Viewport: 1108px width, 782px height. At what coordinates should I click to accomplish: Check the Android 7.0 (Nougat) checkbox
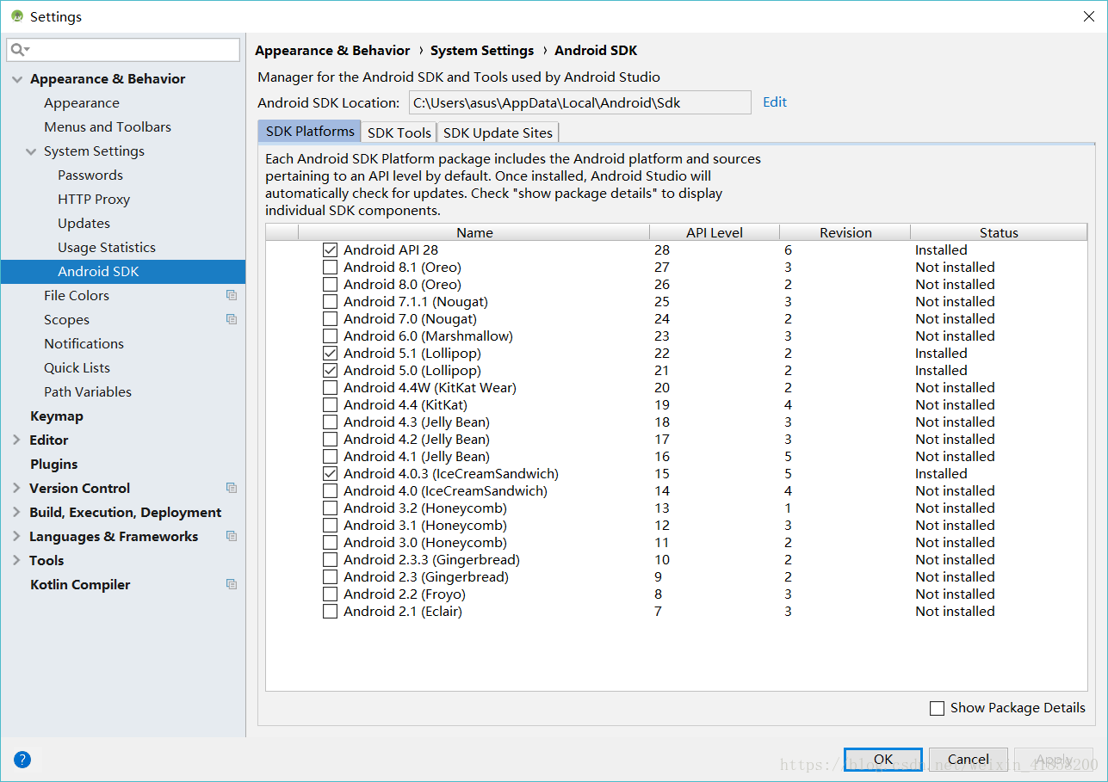point(330,318)
